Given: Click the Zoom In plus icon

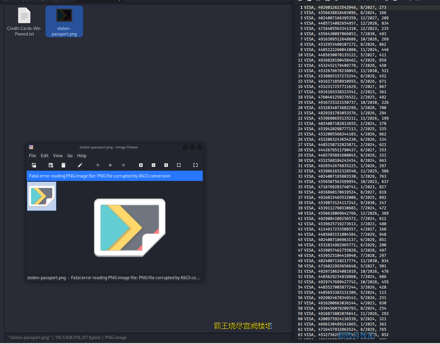Looking at the screenshot, I should pyautogui.click(x=141, y=165).
